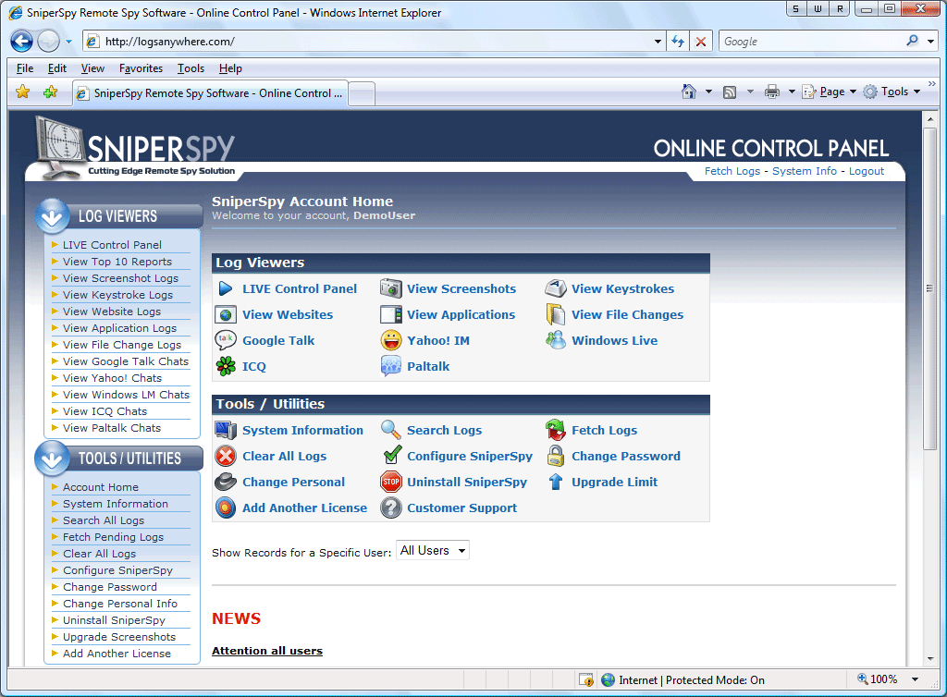This screenshot has width=947, height=697.
Task: Select the SniperSpy Remote Spy Software tab
Action: tap(210, 93)
